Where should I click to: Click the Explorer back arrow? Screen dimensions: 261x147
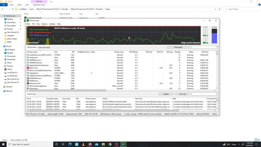pos(2,9)
